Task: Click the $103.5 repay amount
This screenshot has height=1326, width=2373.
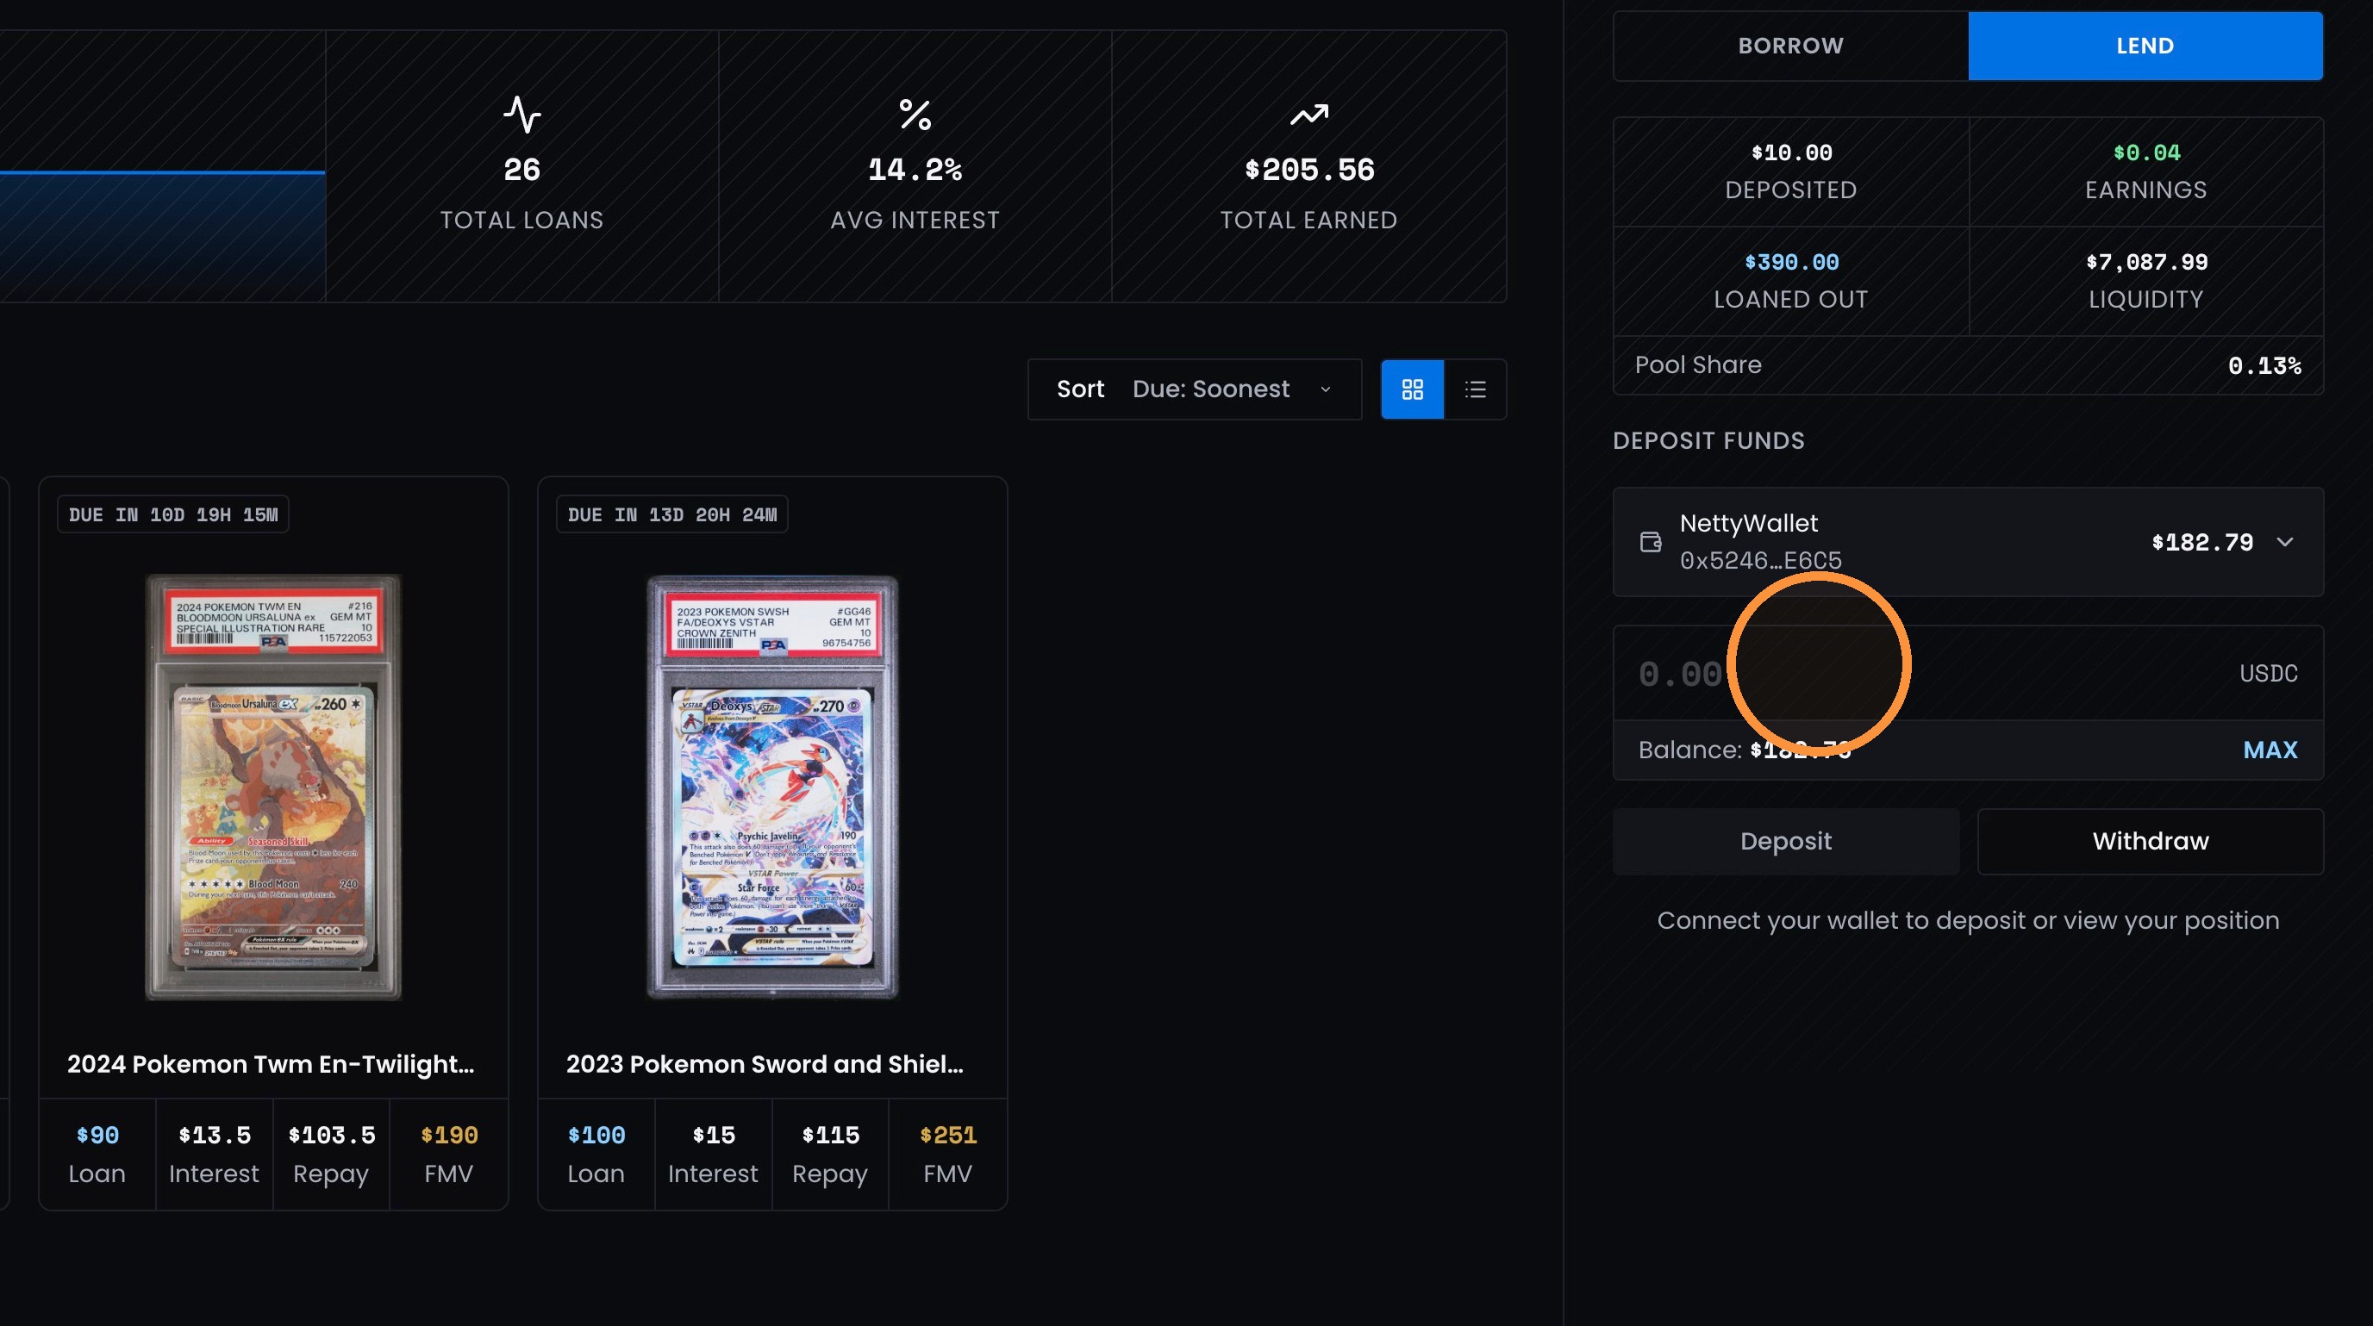Action: [x=332, y=1136]
